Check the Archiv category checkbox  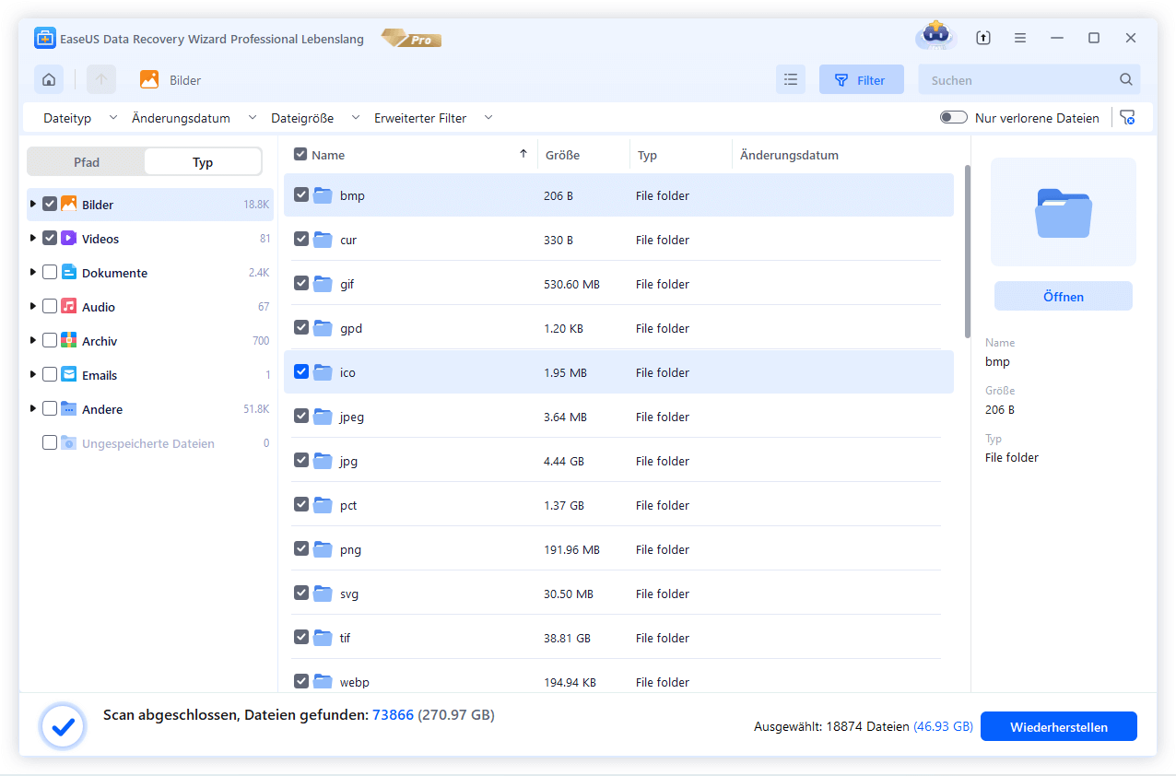50,341
